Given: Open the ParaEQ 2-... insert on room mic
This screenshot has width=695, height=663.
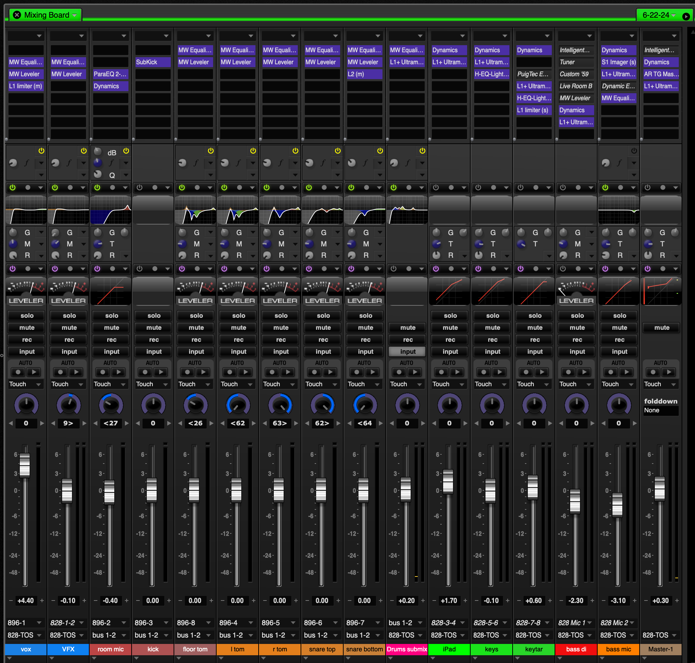Looking at the screenshot, I should point(110,74).
